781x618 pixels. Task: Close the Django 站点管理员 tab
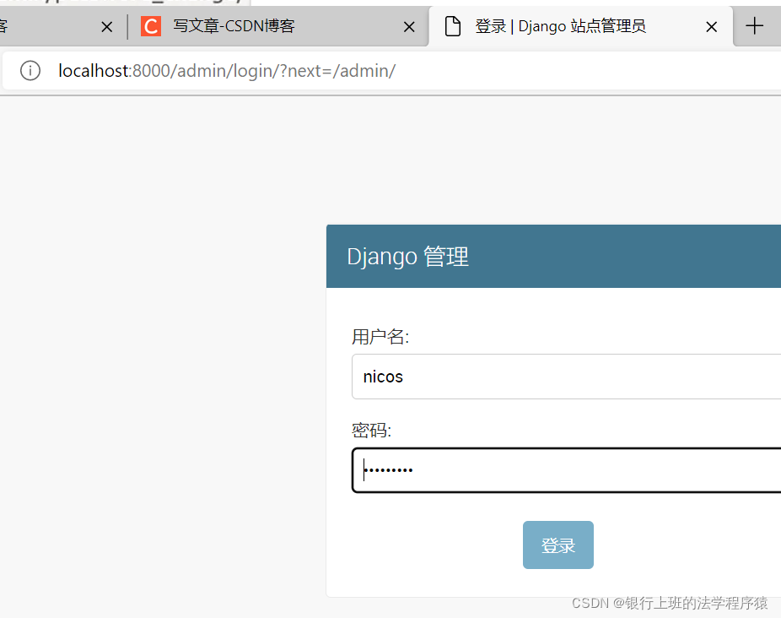point(711,26)
